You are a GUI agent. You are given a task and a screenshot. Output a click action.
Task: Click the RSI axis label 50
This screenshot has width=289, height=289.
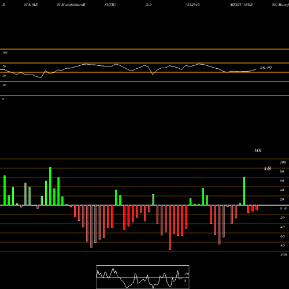click(4, 76)
